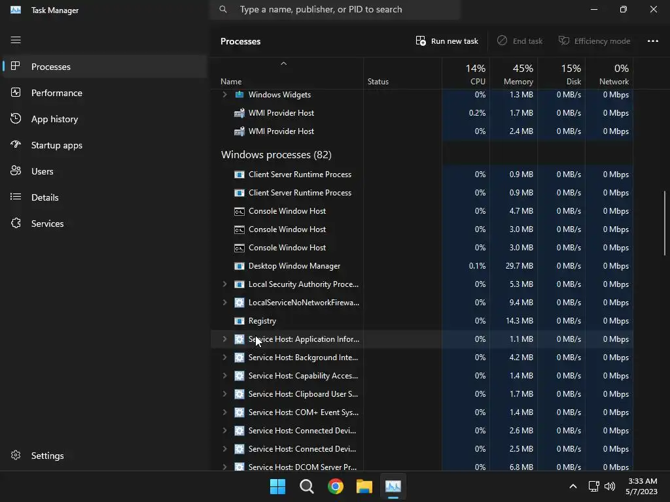Open the Performance page
The height and width of the screenshot is (502, 670).
[105, 93]
